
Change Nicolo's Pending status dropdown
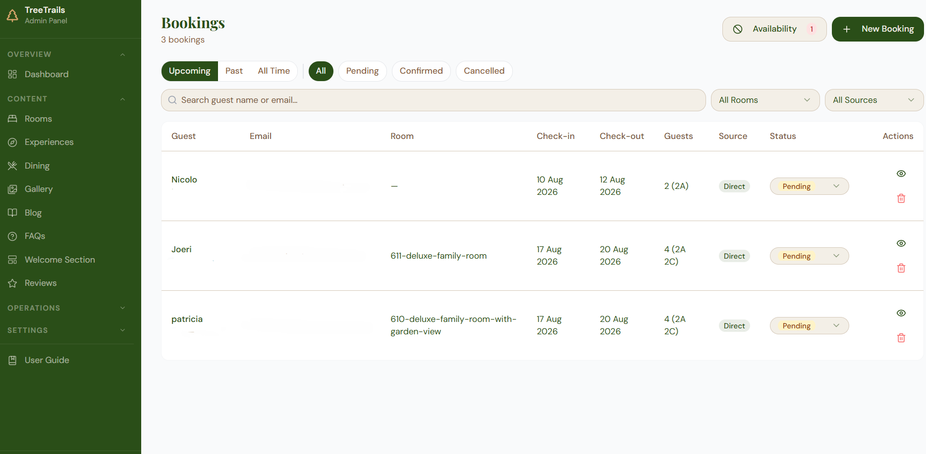pyautogui.click(x=809, y=186)
